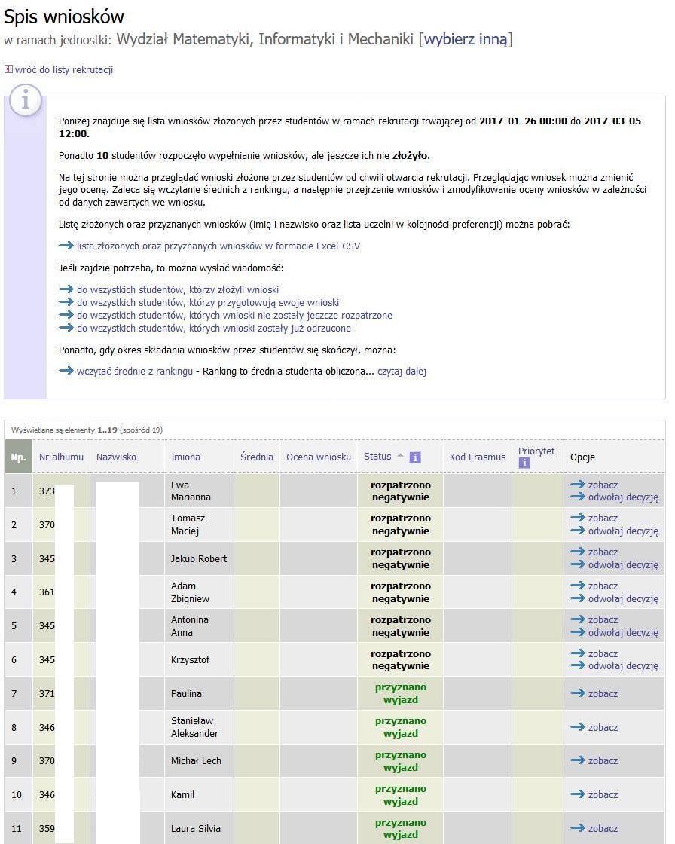This screenshot has width=675, height=844.
Task: Revoke the decision for Jakub Robert
Action: pos(623,565)
